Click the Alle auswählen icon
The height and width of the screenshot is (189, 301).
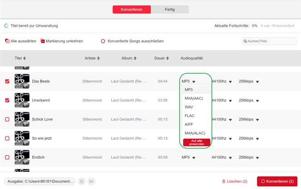(x=7, y=41)
